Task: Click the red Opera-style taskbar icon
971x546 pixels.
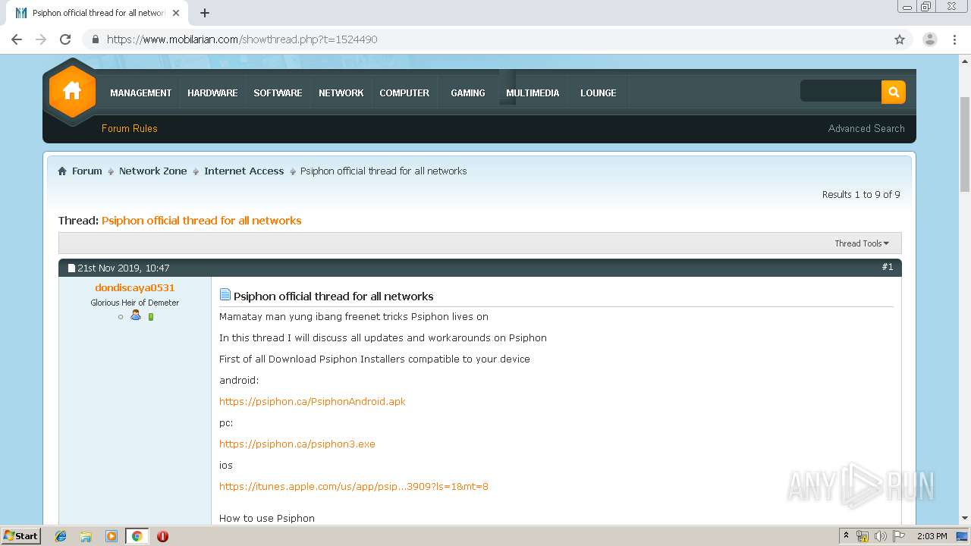Action: tap(162, 536)
